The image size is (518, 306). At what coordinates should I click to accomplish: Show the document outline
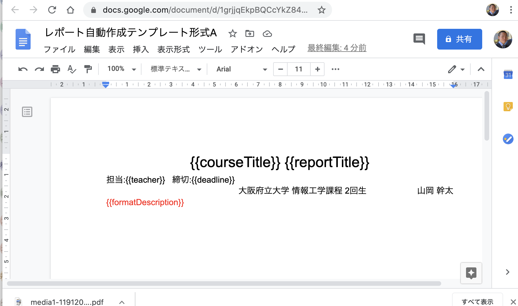[27, 112]
